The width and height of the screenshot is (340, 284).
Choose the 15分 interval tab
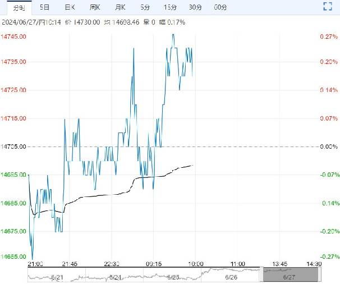[170, 7]
